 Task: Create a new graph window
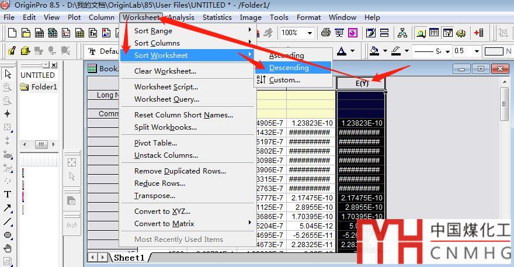[x=66, y=33]
